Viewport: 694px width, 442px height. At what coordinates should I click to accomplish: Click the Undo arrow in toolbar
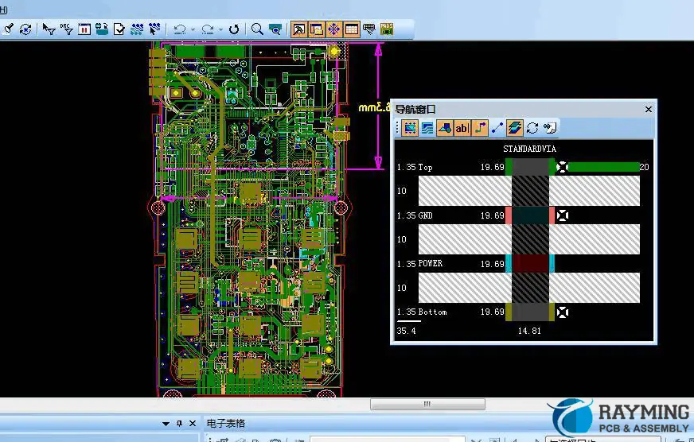click(x=180, y=29)
